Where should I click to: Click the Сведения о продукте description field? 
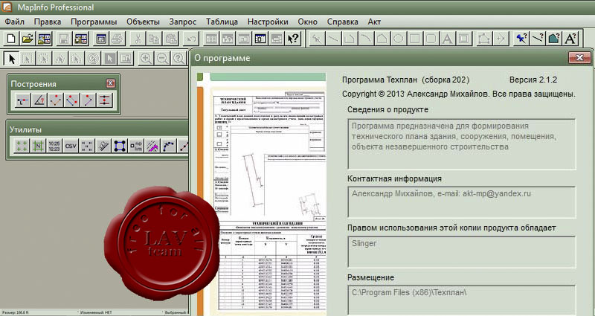[461, 144]
